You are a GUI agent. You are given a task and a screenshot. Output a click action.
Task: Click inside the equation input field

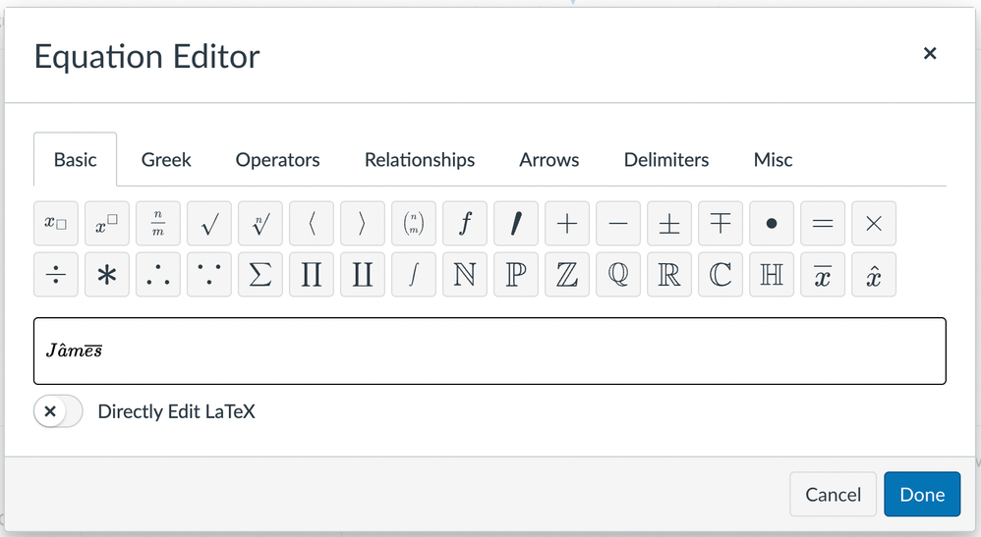coord(491,350)
